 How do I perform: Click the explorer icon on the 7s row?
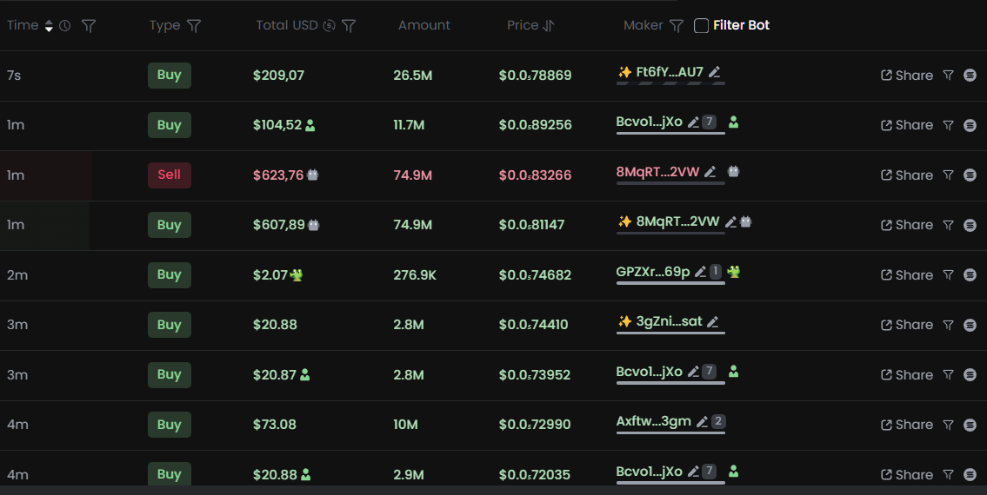coord(970,76)
